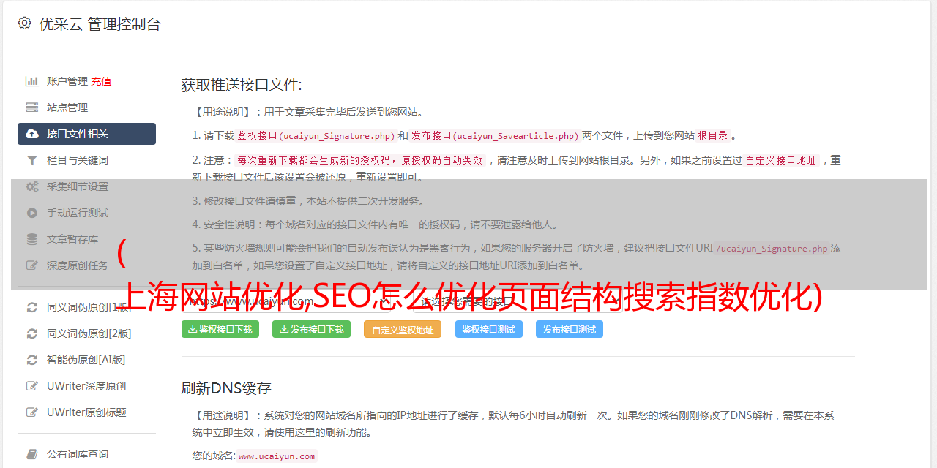This screenshot has height=468, width=937.
Task: Click the orange 自定义鉴权地址 button
Action: coord(403,329)
